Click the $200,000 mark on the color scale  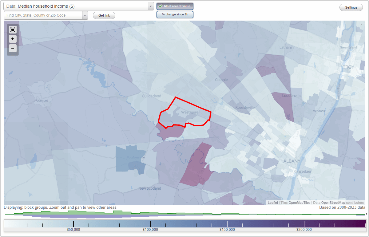pos(304,229)
